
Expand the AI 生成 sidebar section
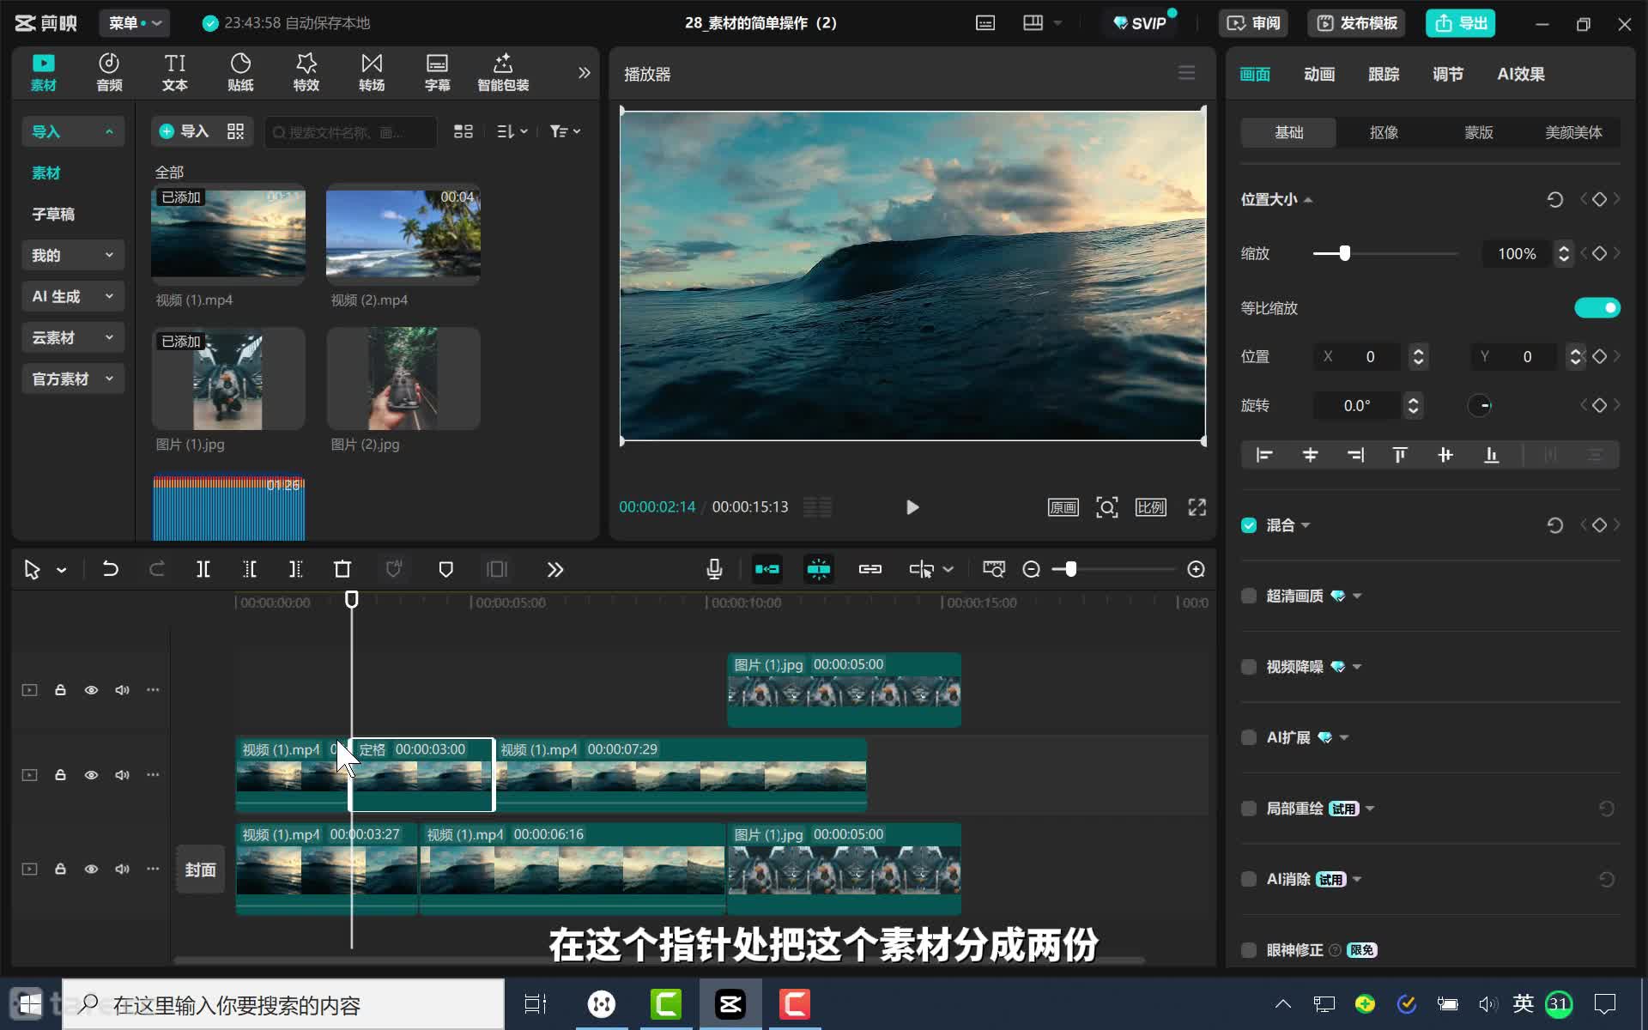click(x=73, y=296)
